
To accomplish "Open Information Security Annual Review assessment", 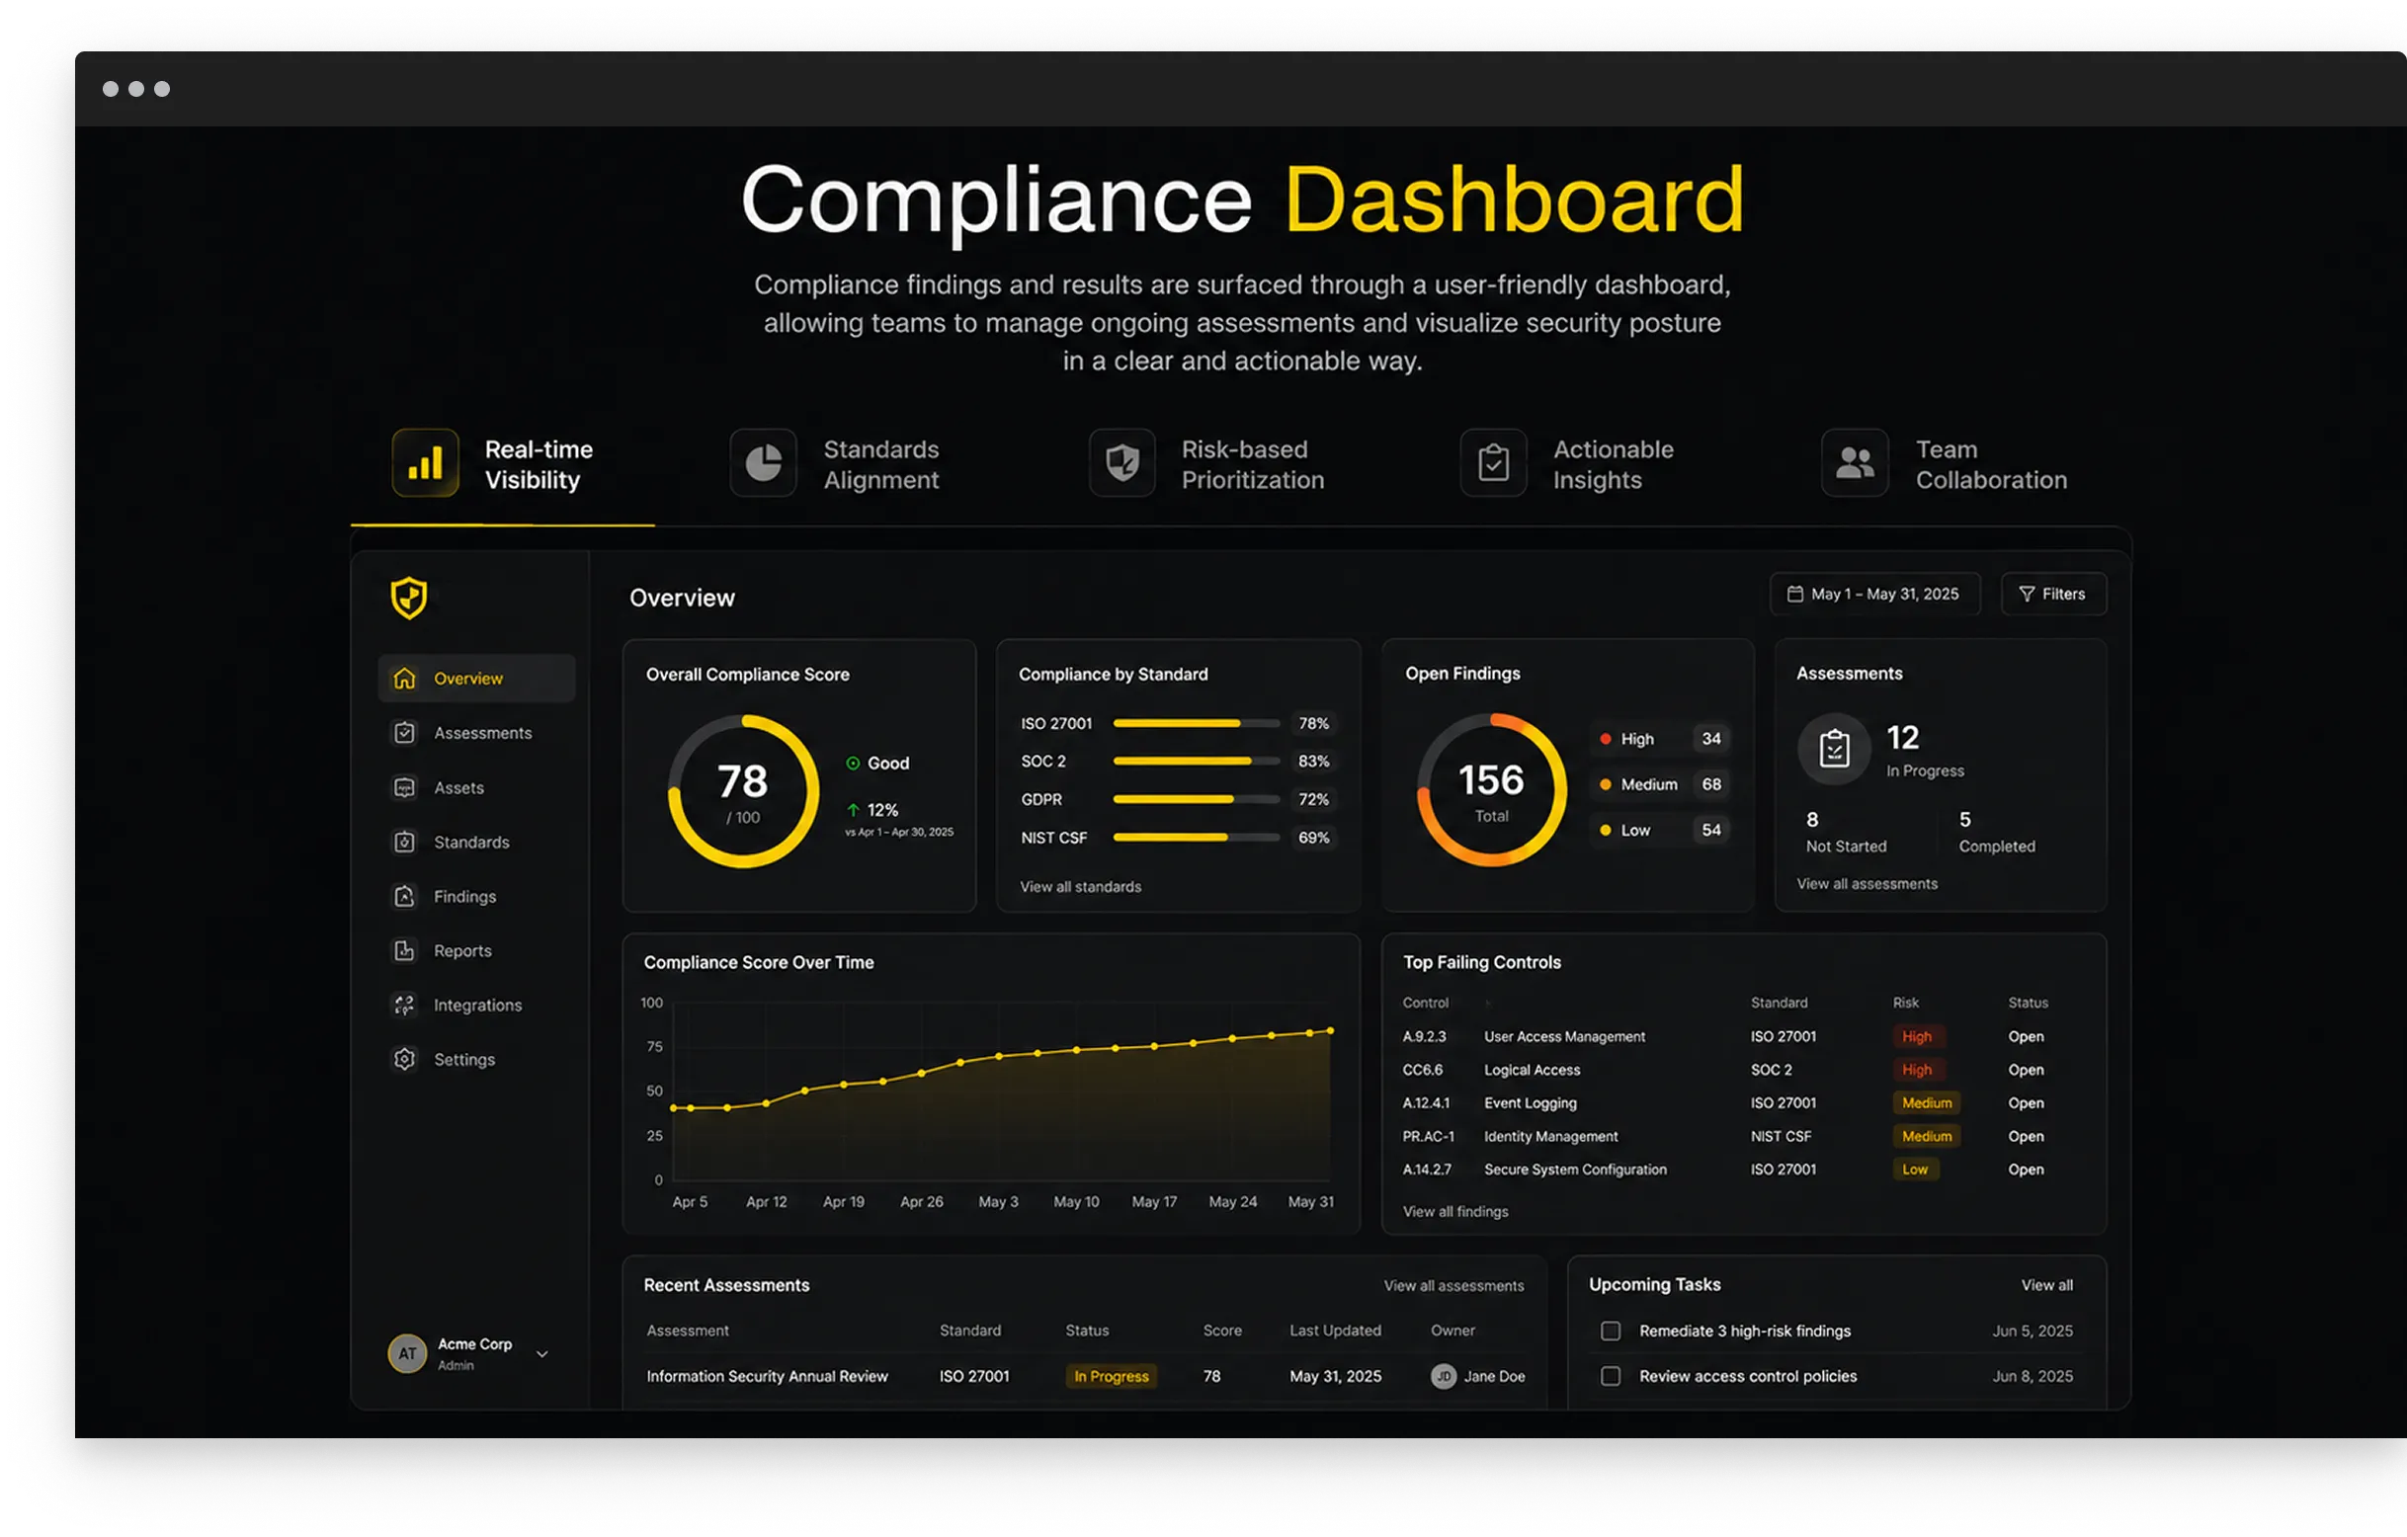I will [x=767, y=1377].
